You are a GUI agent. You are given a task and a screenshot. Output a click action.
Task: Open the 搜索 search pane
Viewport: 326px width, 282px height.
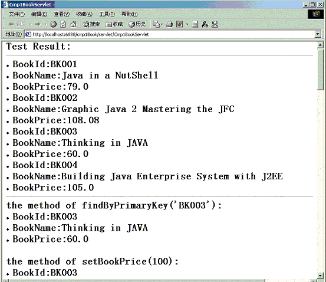point(91,24)
